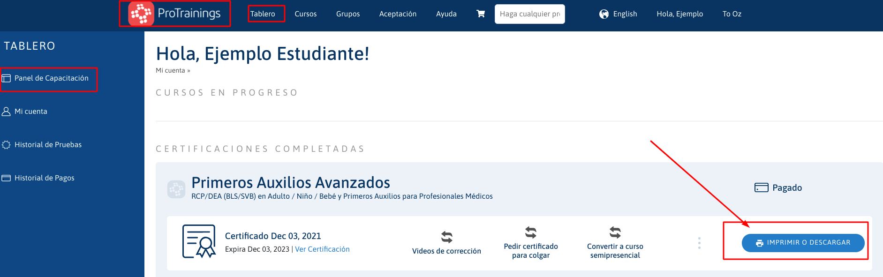The width and height of the screenshot is (883, 277).
Task: Open the Grupos menu item
Action: coord(348,14)
